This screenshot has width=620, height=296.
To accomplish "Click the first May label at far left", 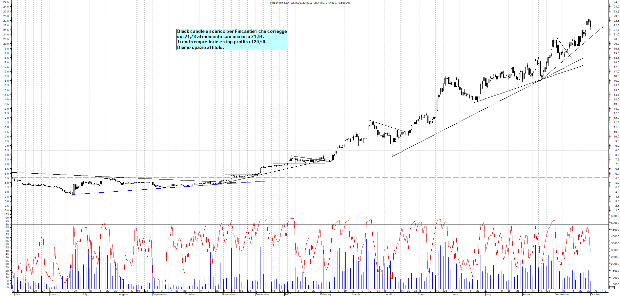I will click(17, 294).
